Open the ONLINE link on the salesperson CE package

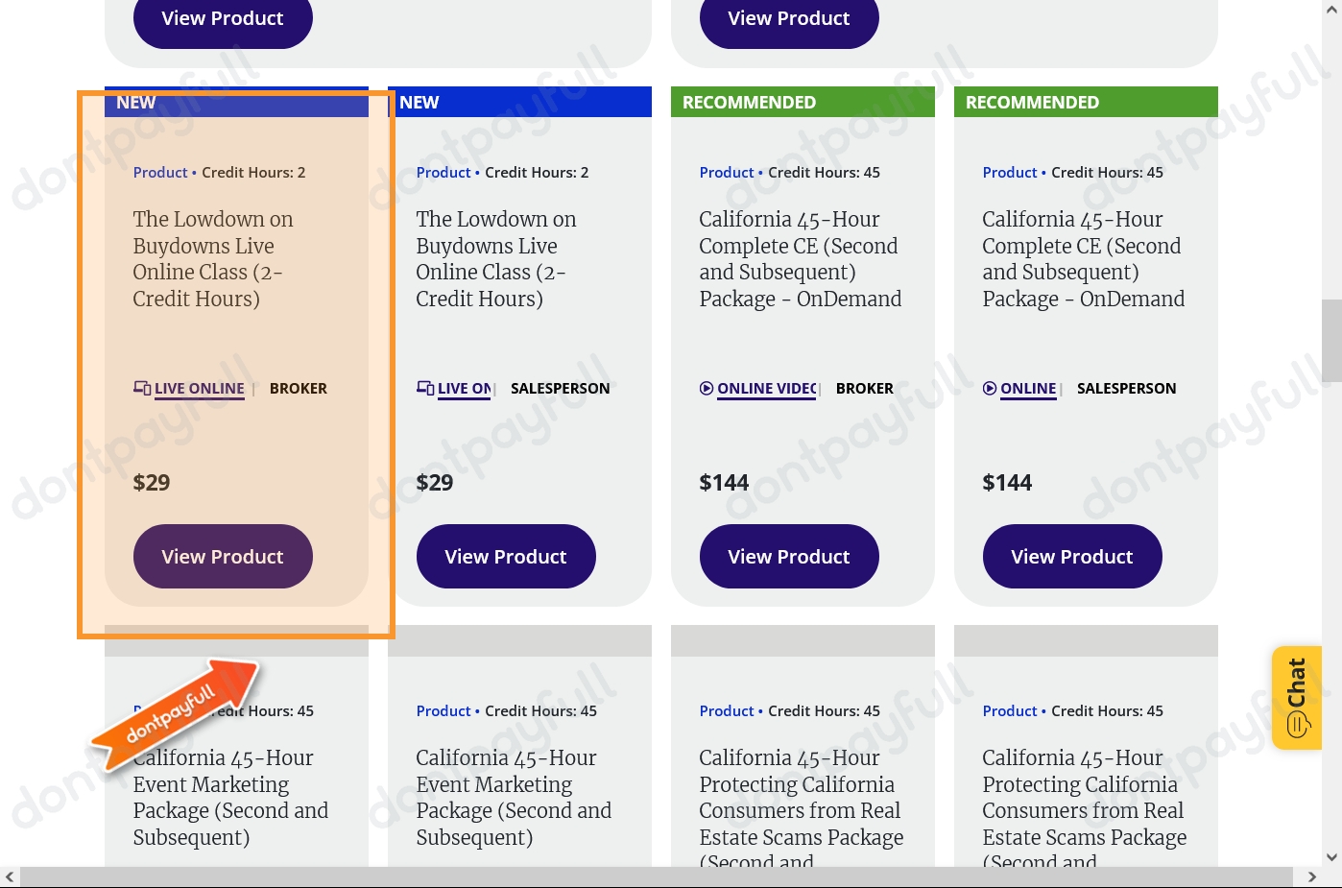tap(1028, 388)
